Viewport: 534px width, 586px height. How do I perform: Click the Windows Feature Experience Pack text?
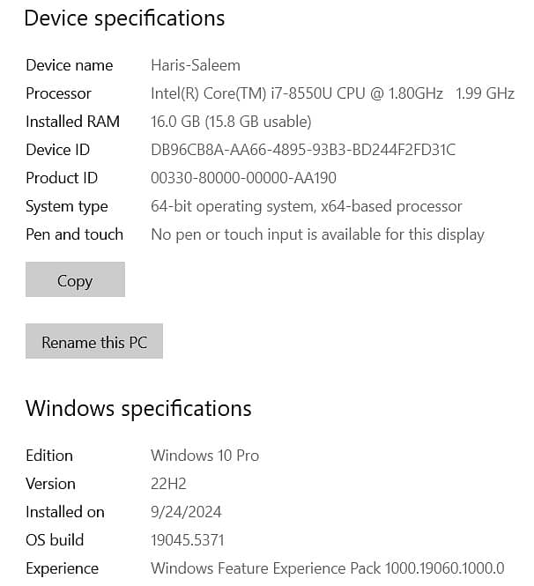click(327, 568)
